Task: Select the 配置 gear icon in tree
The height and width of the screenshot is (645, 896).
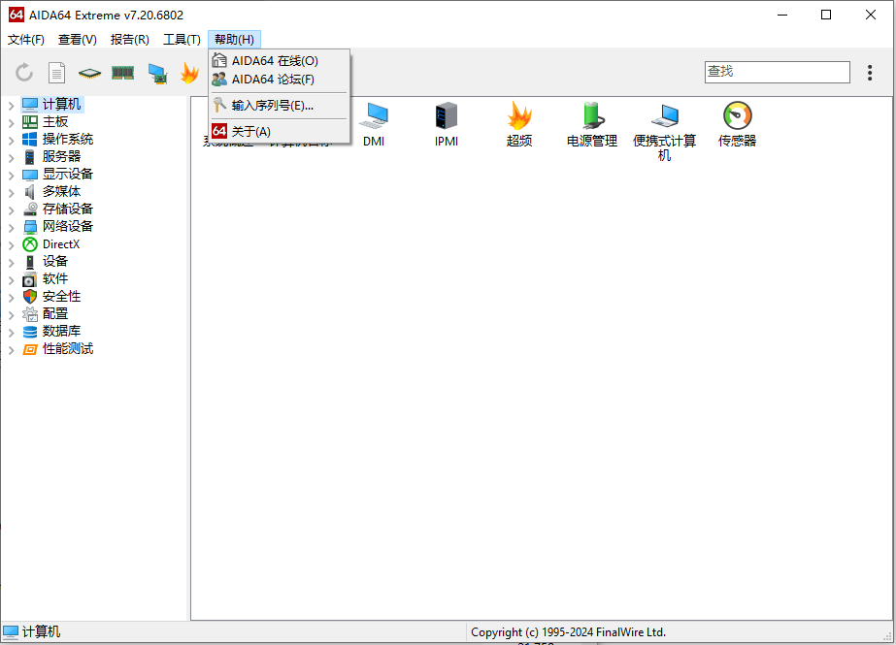Action: point(30,314)
